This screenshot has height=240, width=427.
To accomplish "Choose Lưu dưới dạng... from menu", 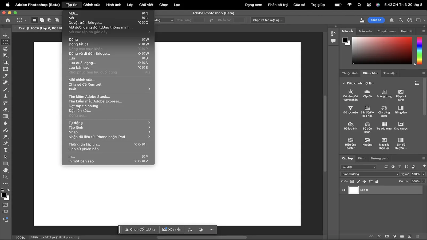I will pos(108,63).
